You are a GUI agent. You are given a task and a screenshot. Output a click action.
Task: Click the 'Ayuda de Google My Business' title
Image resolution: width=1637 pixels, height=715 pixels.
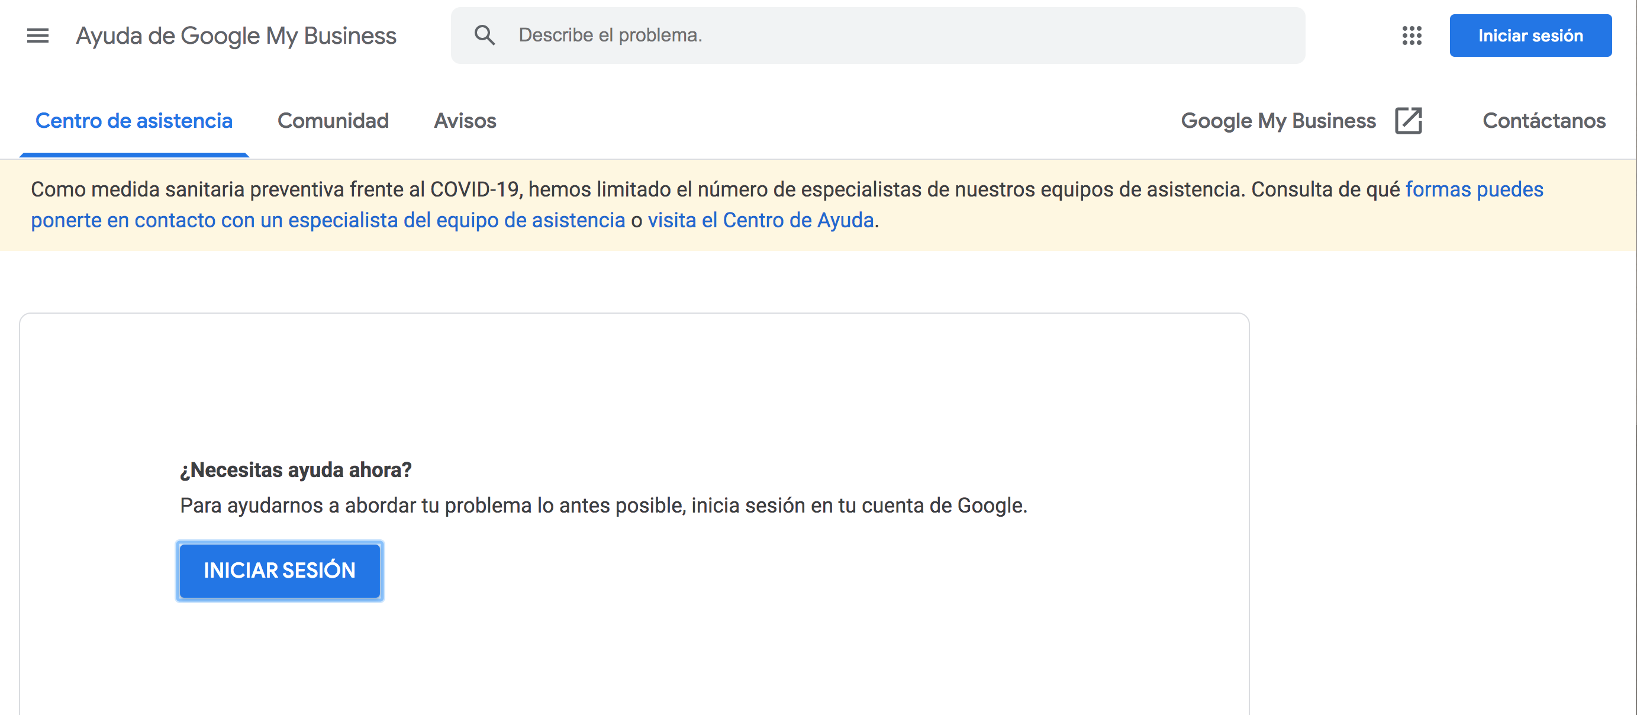236,36
